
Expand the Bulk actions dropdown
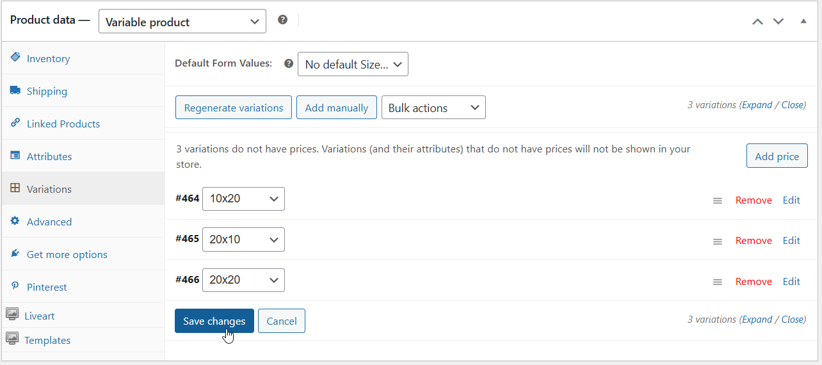pos(433,108)
